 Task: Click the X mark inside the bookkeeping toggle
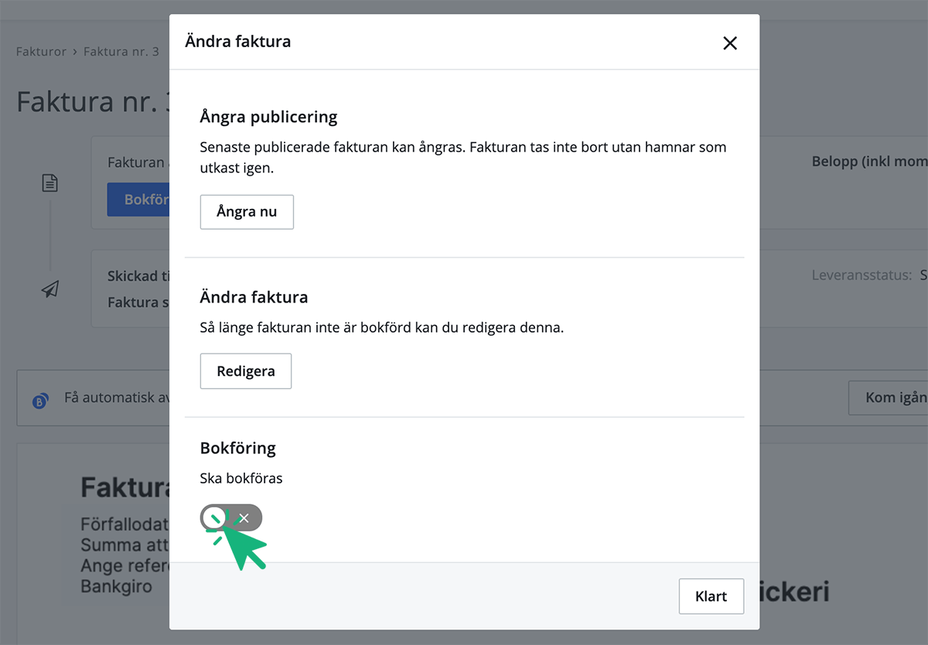[244, 517]
